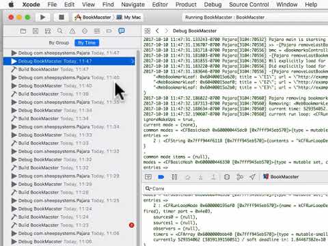Image resolution: width=328 pixels, height=246 pixels.
Task: Select the BookMacster process in debug bar
Action: point(281,177)
